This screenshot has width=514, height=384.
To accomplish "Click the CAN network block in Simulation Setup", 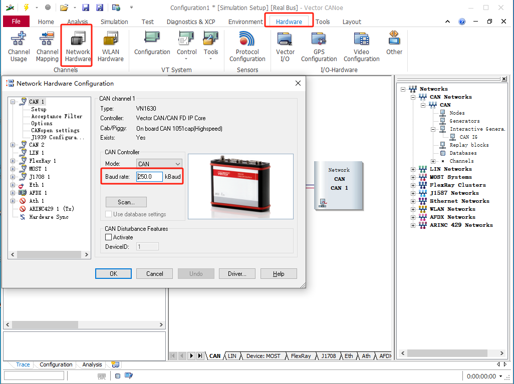I will coord(339,185).
